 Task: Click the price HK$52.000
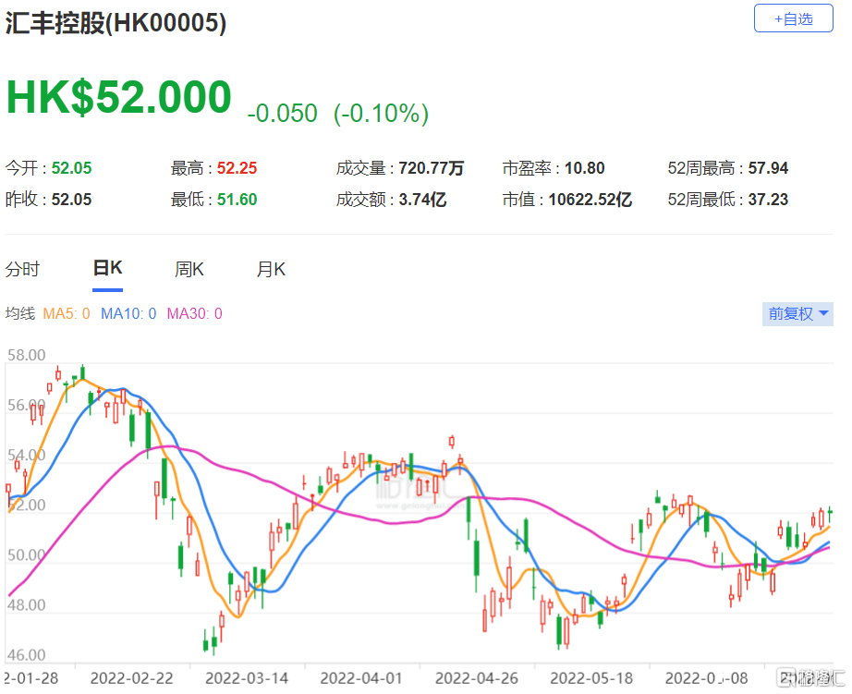click(x=119, y=97)
